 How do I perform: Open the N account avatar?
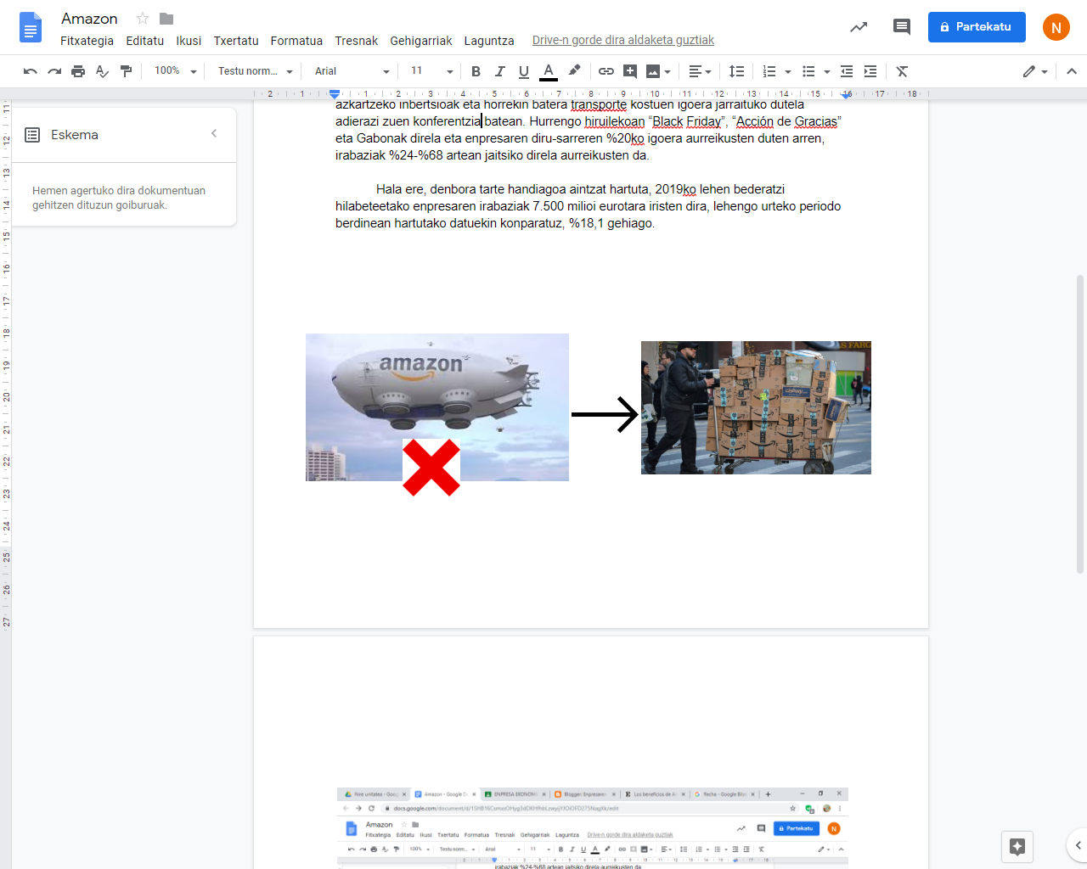pyautogui.click(x=1056, y=27)
